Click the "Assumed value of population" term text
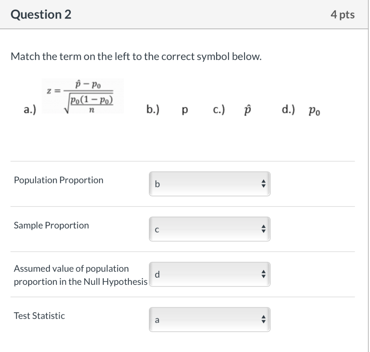Screen dimensions: 370x352 click(x=71, y=269)
